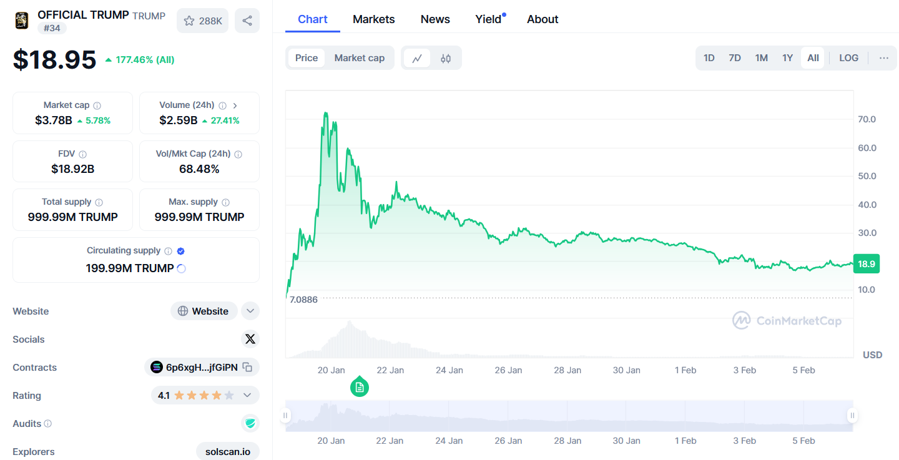
Task: Select All time range
Action: point(813,58)
